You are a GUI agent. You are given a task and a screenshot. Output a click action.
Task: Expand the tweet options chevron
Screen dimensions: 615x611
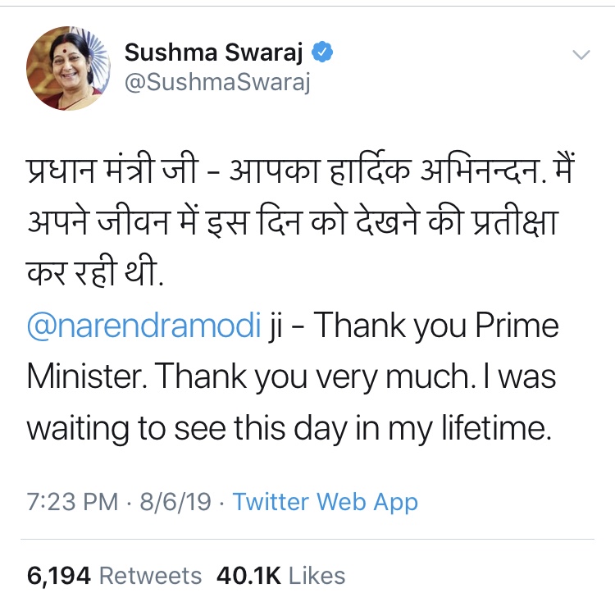[x=581, y=56]
